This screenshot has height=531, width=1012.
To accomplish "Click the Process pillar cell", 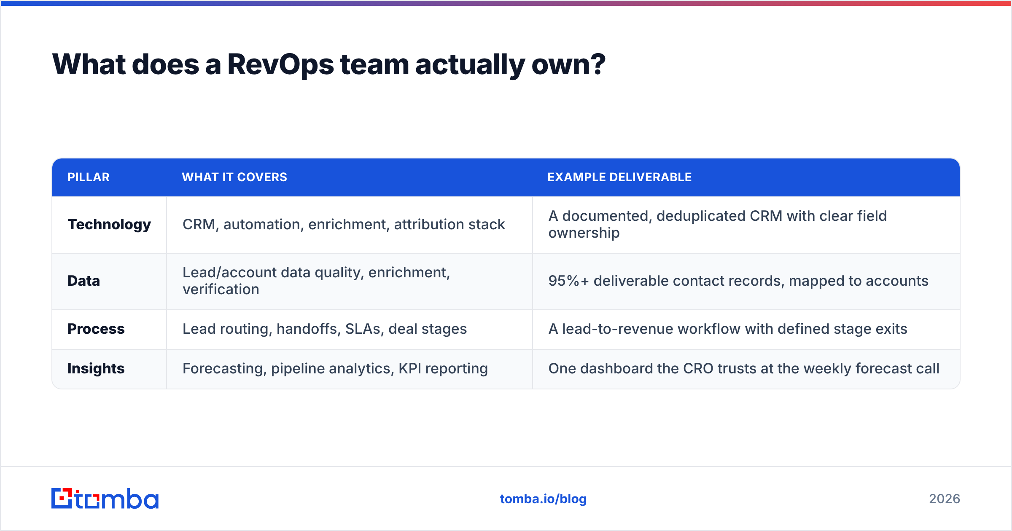I will pos(109,329).
